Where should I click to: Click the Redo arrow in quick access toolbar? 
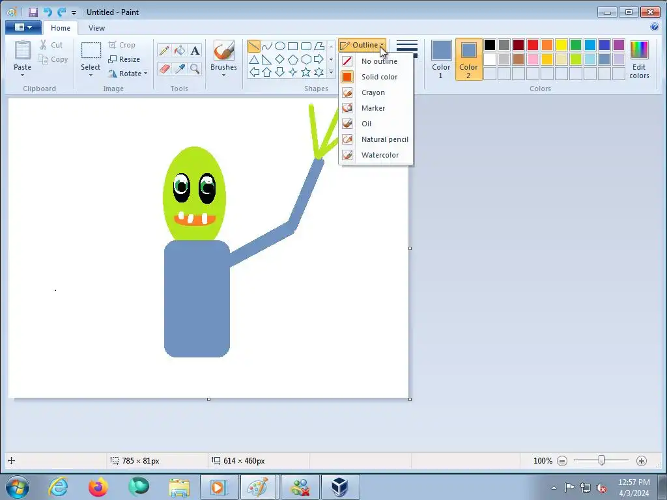(62, 12)
